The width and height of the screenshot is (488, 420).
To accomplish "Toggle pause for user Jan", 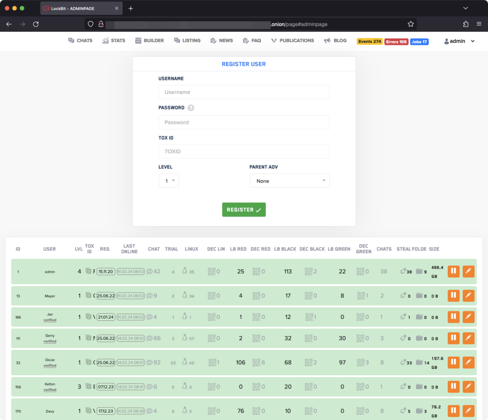I will pos(453,317).
